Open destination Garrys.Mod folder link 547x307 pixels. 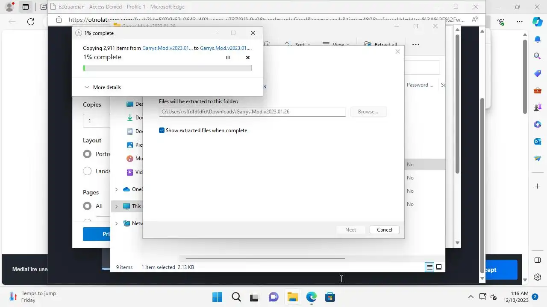tap(226, 48)
